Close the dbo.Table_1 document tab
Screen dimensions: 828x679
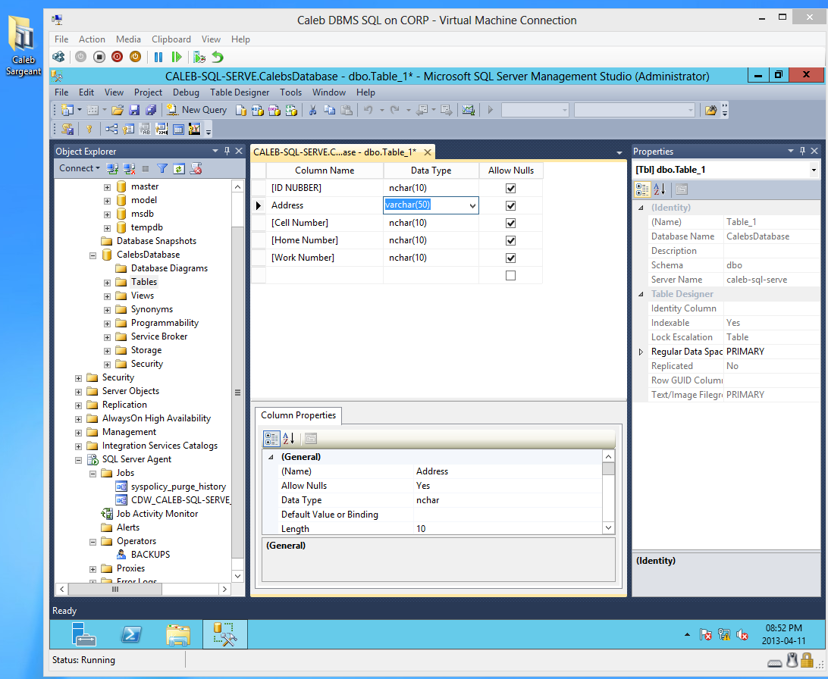(428, 152)
